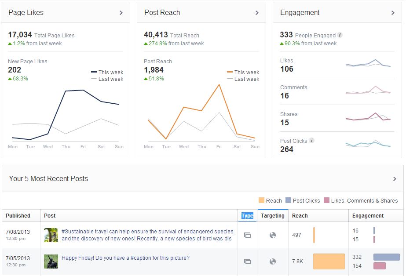Screen dimensions: 406x276
Task: Click the Post Clicks count 264
Action: tap(287, 149)
